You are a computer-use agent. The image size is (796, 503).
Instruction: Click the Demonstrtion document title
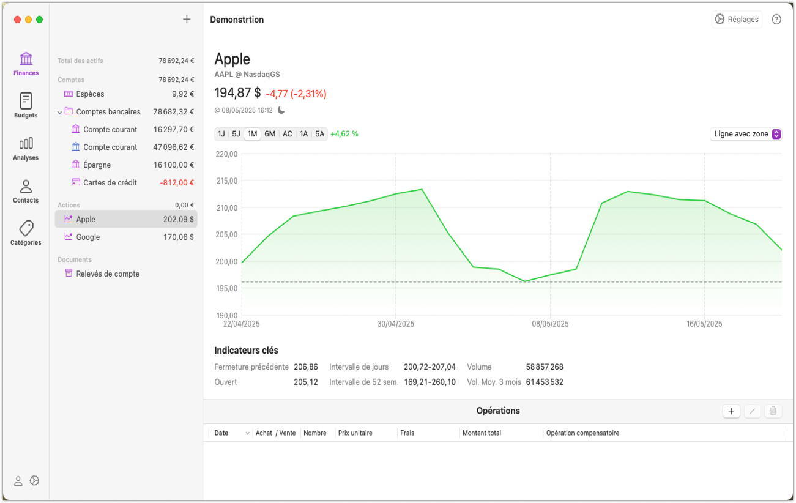[237, 20]
